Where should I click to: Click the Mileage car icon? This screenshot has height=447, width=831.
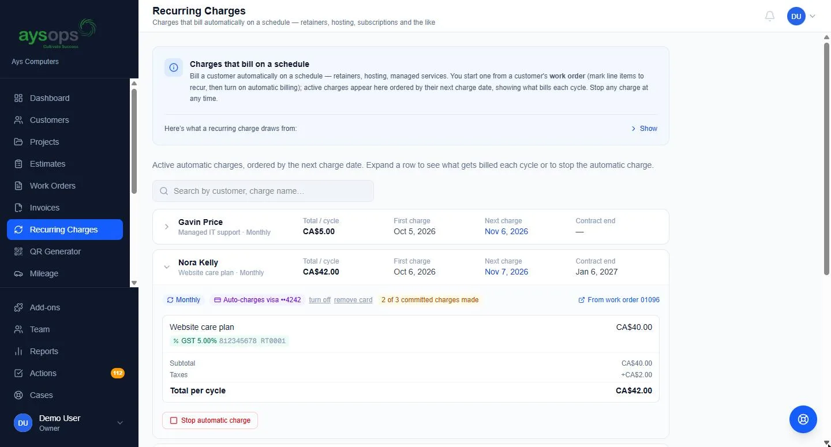click(x=18, y=273)
